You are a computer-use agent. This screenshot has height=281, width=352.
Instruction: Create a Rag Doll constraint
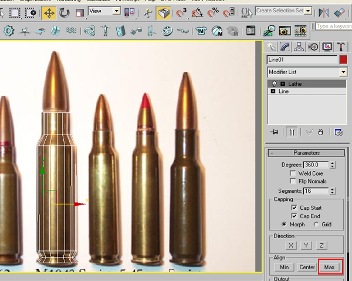tap(105, 31)
